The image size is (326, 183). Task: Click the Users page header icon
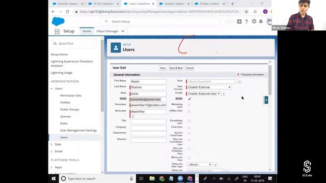click(x=116, y=48)
